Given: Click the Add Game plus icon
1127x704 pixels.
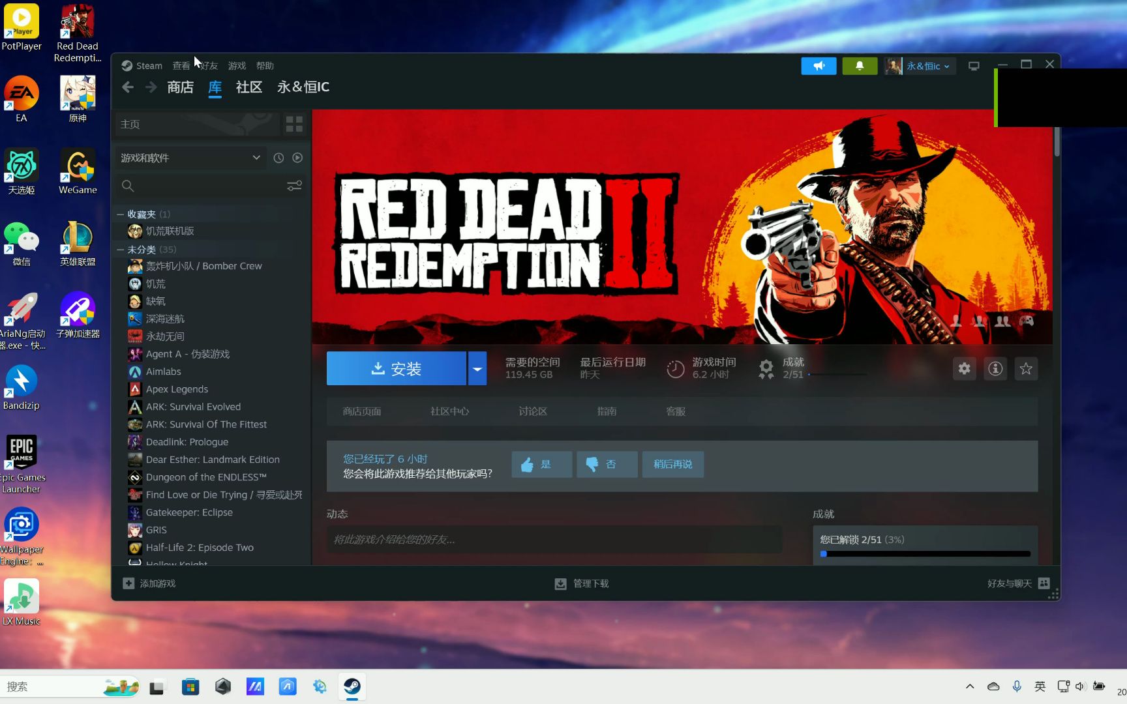Looking at the screenshot, I should [x=128, y=583].
